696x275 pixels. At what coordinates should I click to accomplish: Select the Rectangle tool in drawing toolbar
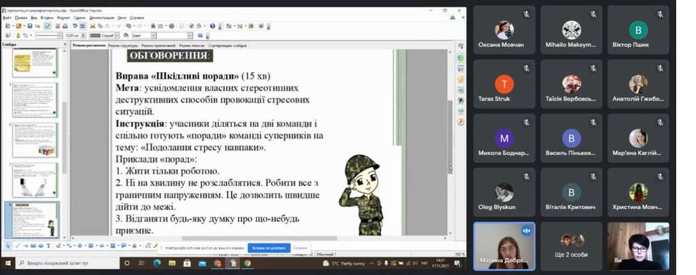pos(33,245)
